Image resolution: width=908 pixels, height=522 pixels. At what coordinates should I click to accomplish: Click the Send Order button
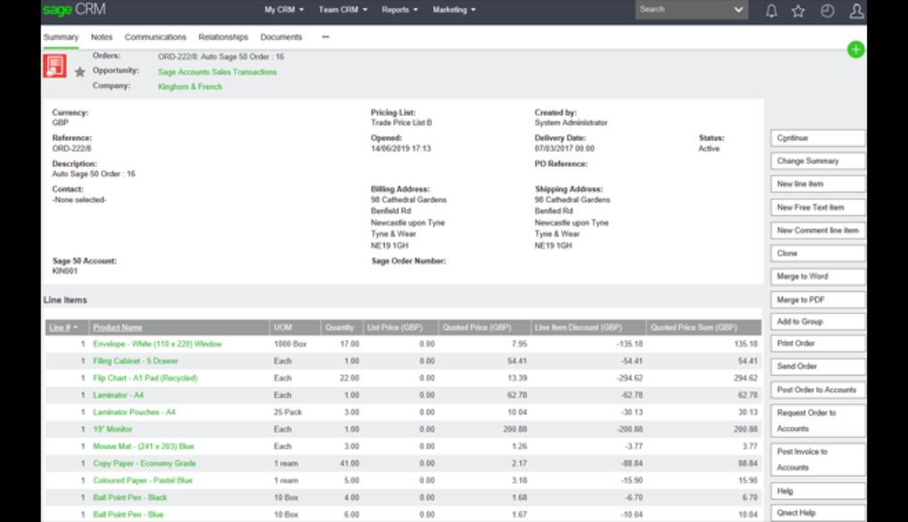point(818,367)
